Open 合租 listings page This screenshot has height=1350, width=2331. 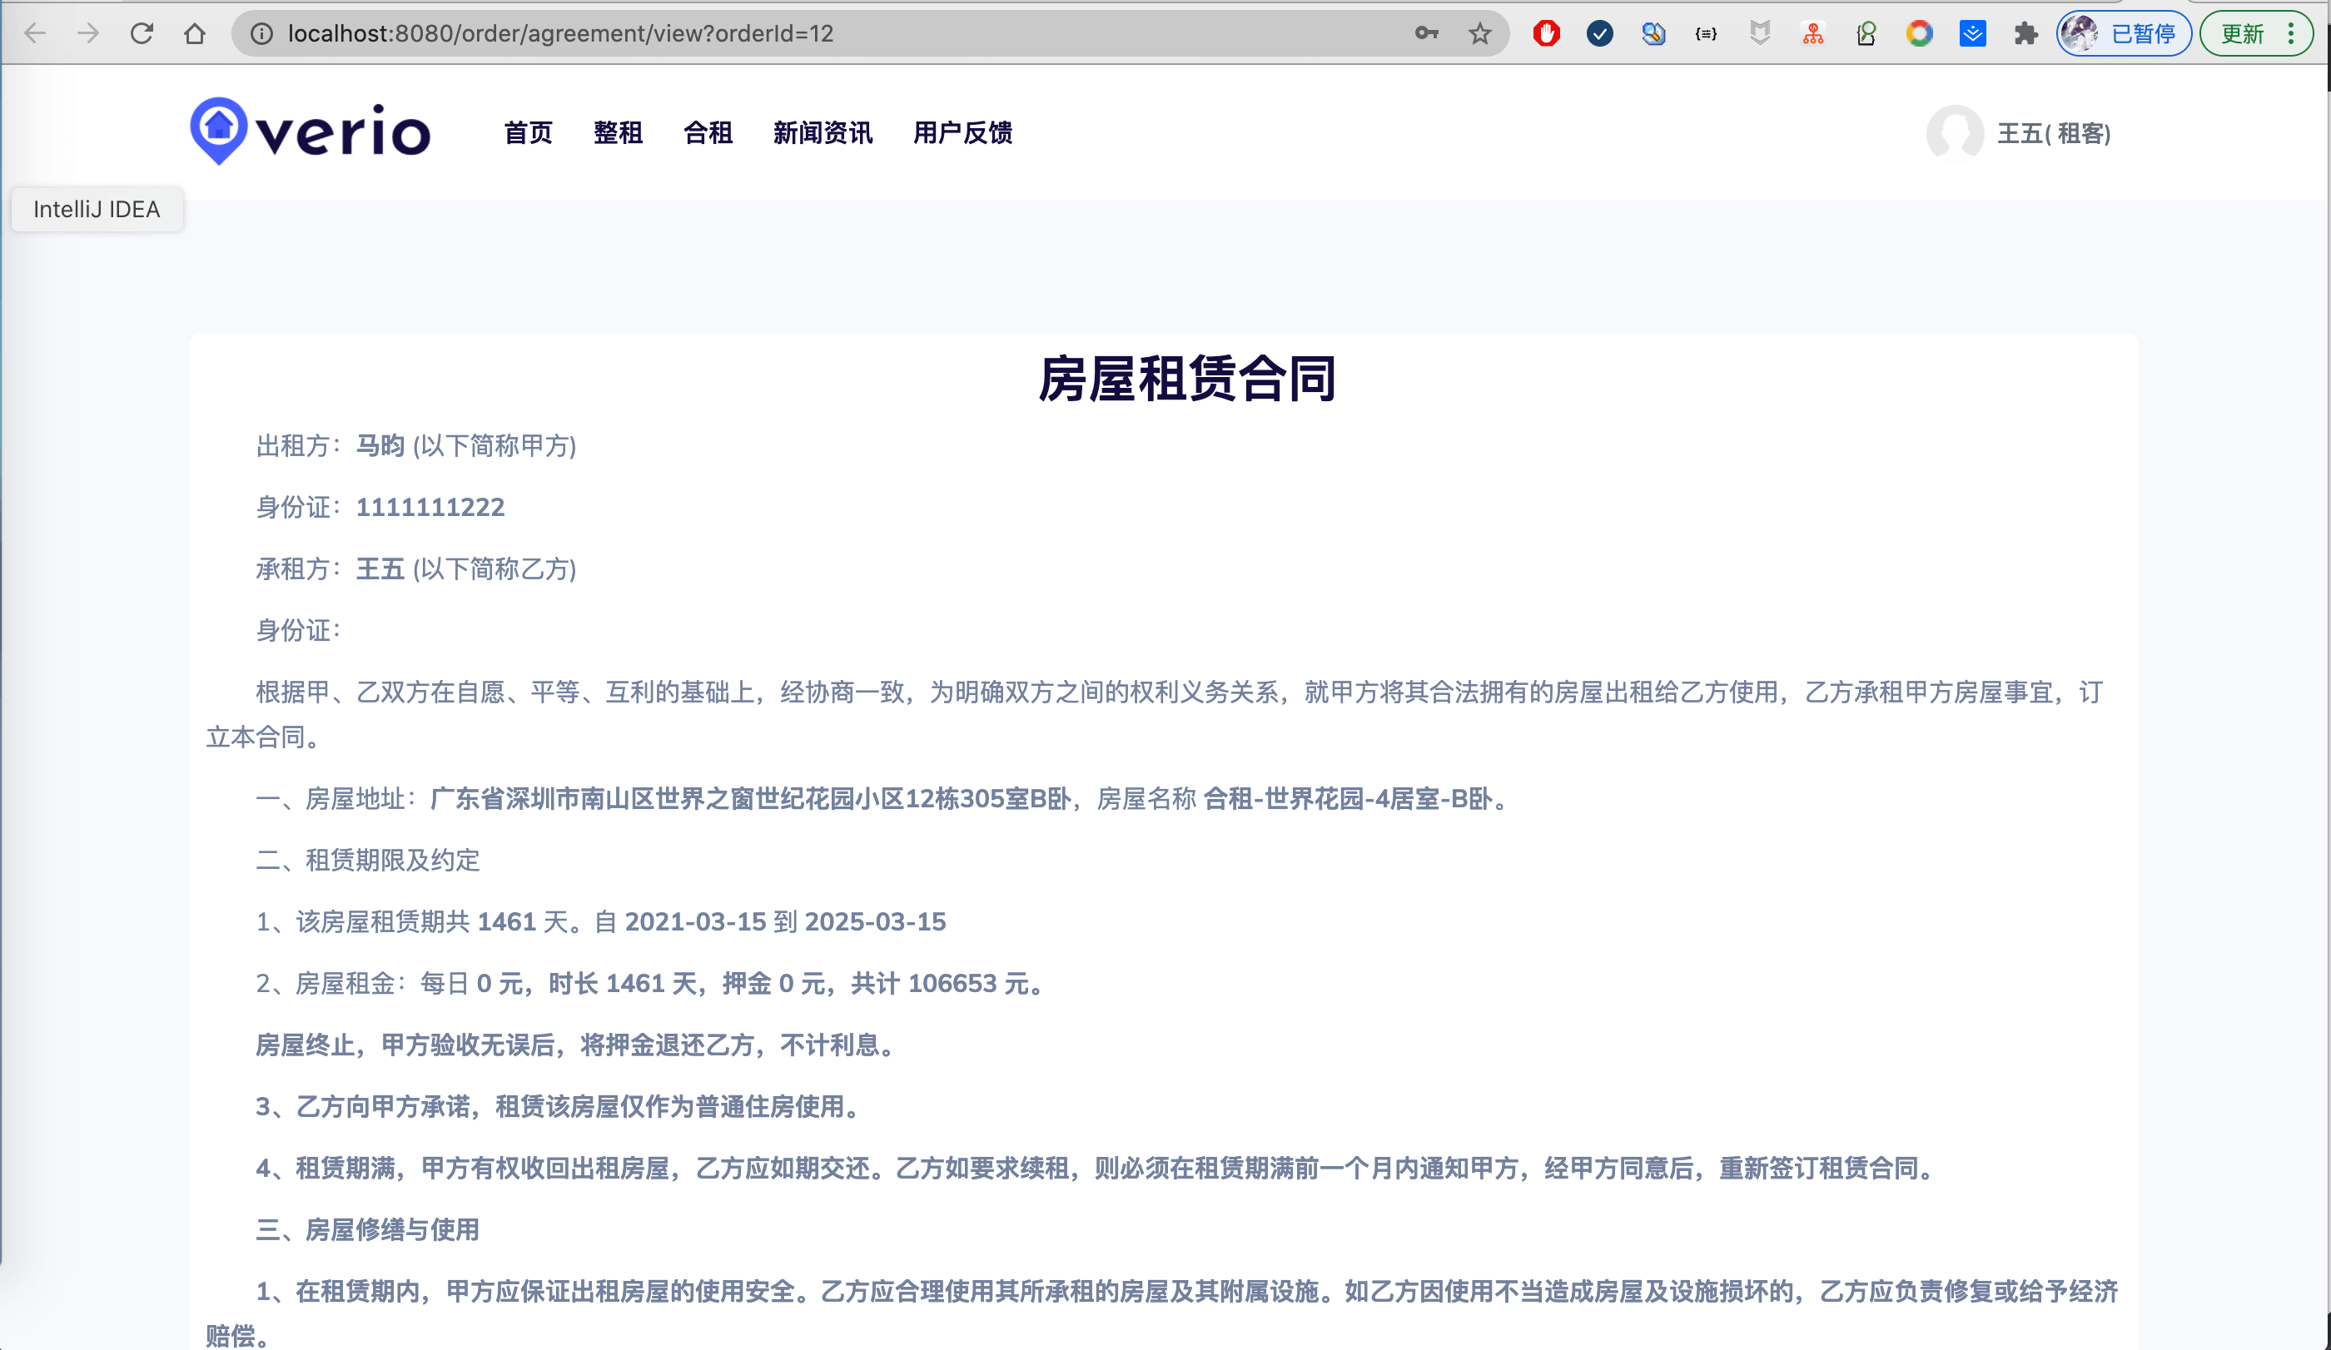click(x=708, y=133)
